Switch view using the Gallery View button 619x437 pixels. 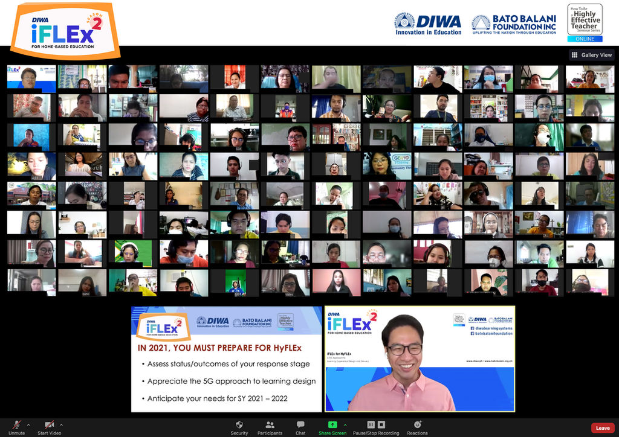591,54
